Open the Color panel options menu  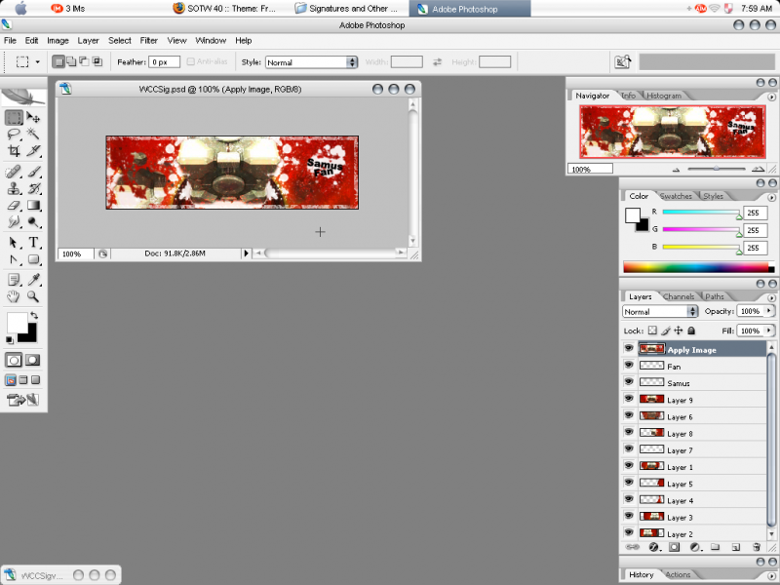(x=771, y=198)
